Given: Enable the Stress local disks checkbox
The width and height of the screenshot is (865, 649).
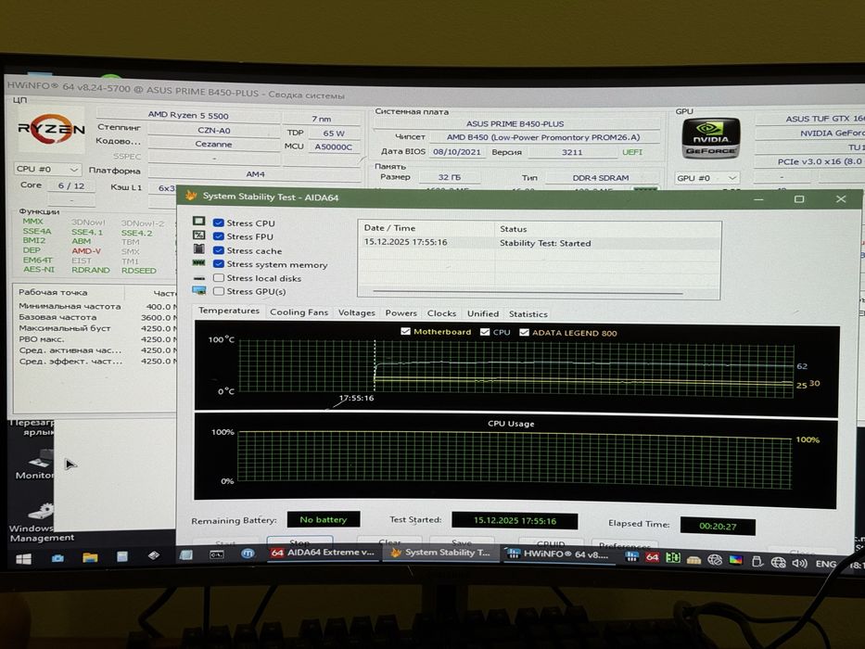Looking at the screenshot, I should click(219, 277).
